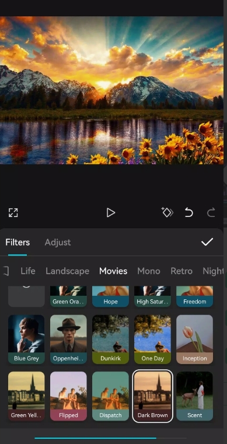
Task: Undo the last action
Action: [189, 212]
